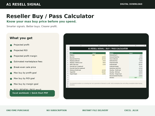Image resolution: width=155 pixels, height=116 pixels.
Task: Click the 'Platform' label cell
Action: tap(81, 55)
